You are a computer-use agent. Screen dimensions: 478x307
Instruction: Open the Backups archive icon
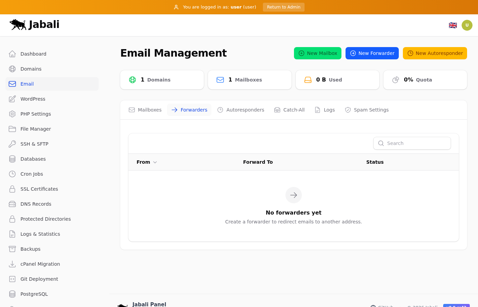[x=12, y=249]
